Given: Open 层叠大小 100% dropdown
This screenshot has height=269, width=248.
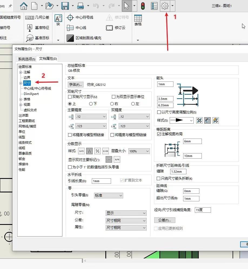Looking at the screenshot, I should point(139,151).
